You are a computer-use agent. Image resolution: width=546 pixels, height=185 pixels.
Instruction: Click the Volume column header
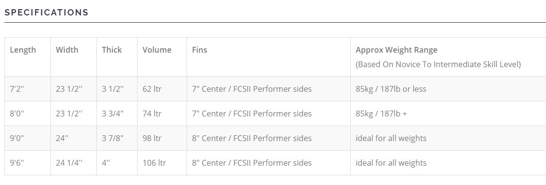click(156, 50)
